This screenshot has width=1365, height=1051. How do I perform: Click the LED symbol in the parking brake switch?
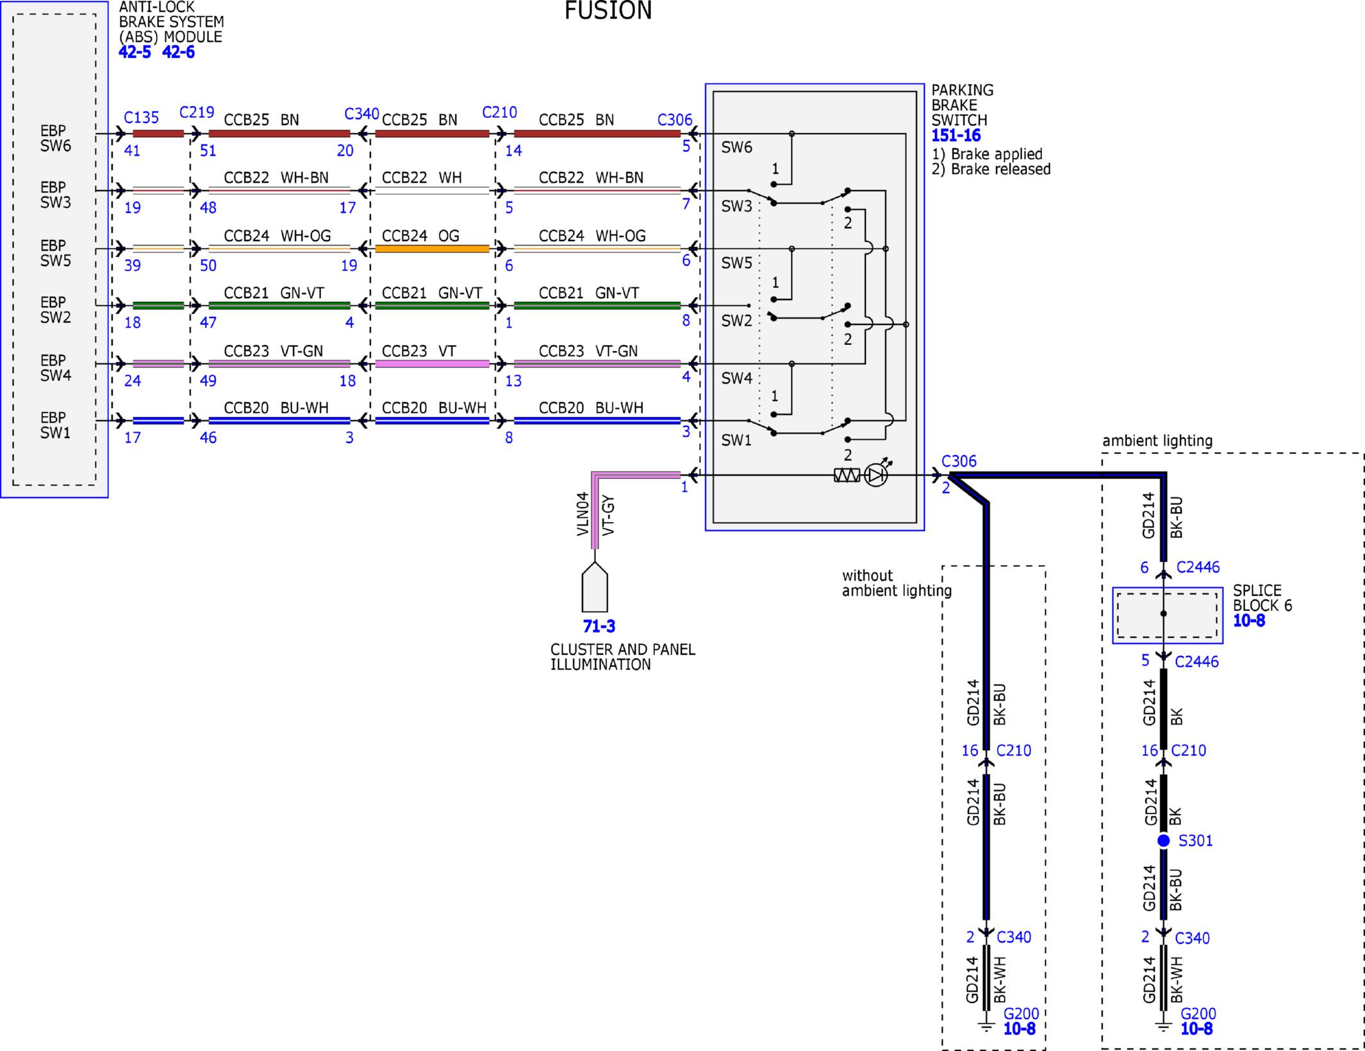[x=876, y=474]
